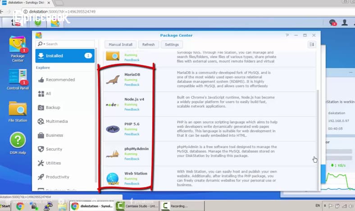Click the MariaDB seal icon
This screenshot has height=211, width=355.
coord(113,79)
